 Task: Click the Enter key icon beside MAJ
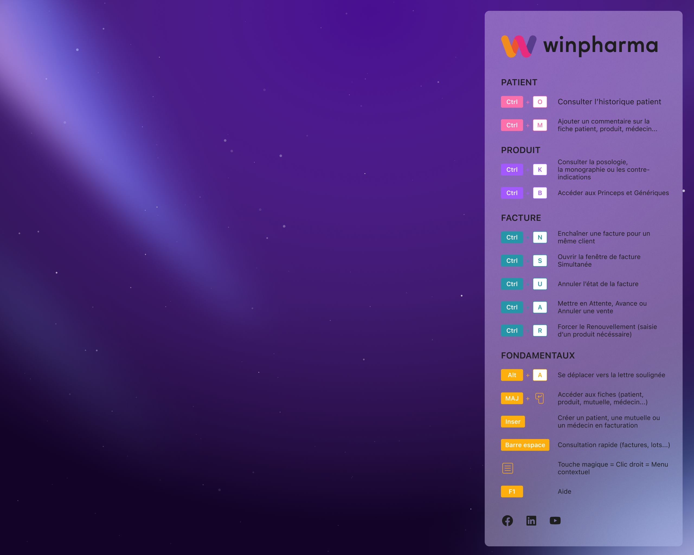point(539,398)
